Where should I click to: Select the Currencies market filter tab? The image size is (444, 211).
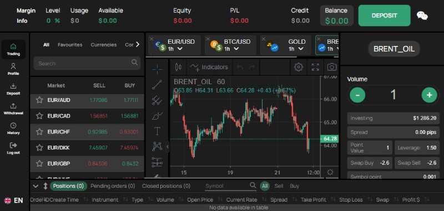point(104,45)
